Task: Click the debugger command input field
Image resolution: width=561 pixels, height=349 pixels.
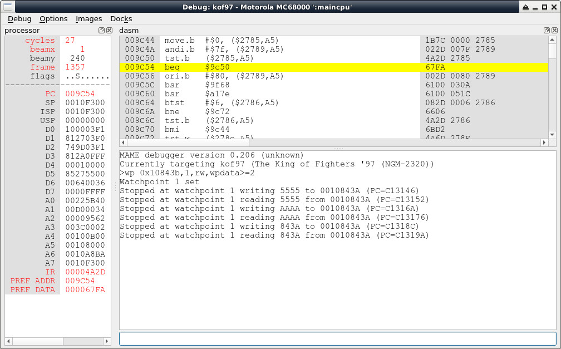Action: pyautogui.click(x=337, y=338)
